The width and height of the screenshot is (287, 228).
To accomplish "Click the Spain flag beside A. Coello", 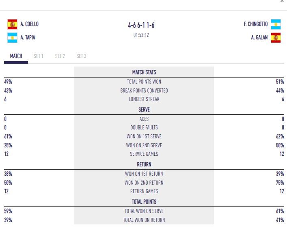I will click(x=12, y=24).
